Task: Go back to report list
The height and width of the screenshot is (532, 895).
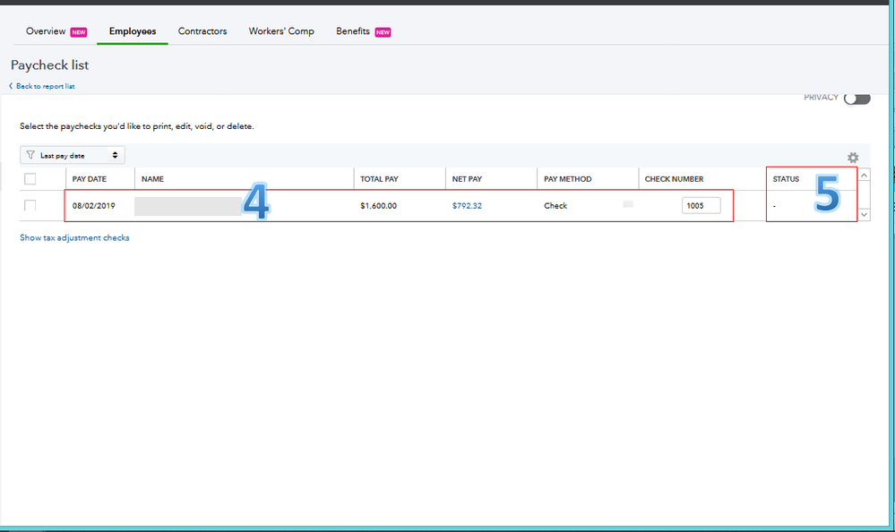Action: (45, 86)
